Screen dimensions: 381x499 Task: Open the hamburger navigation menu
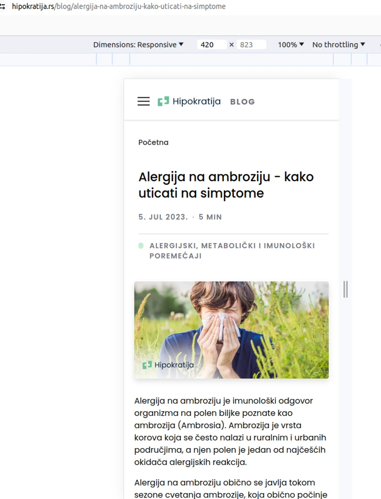(x=144, y=102)
